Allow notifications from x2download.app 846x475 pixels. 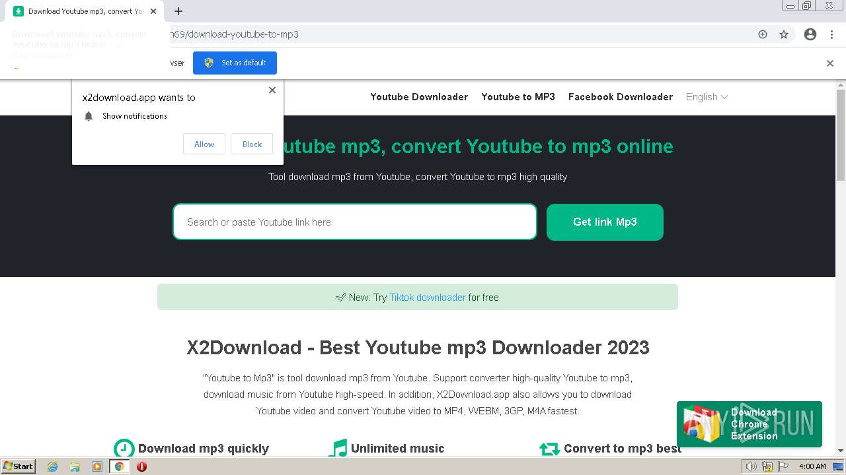click(204, 144)
